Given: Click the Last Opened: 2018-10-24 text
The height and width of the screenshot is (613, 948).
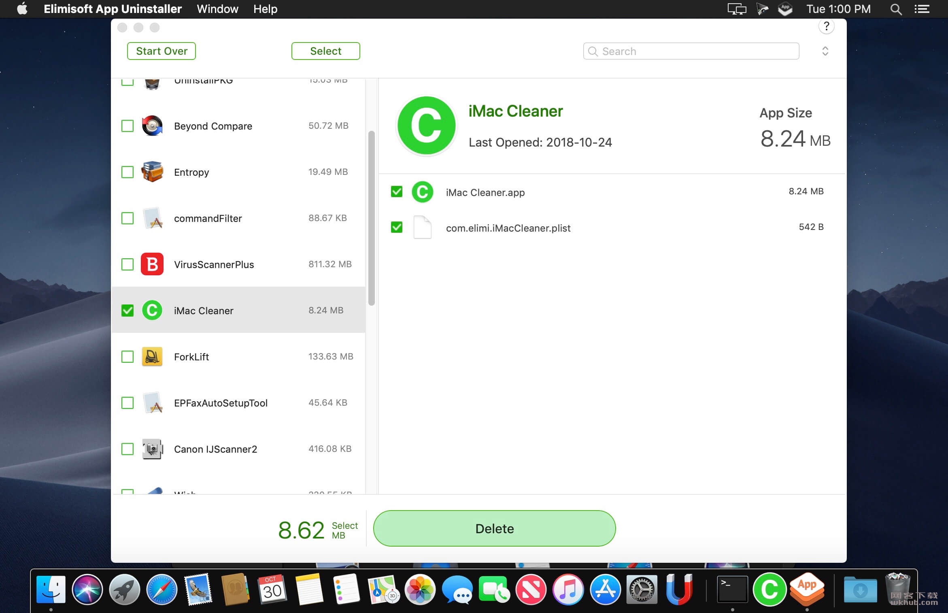Looking at the screenshot, I should point(540,142).
